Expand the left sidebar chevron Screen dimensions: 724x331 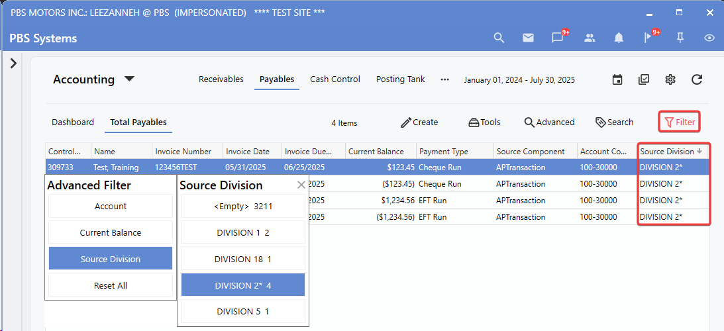tap(13, 63)
